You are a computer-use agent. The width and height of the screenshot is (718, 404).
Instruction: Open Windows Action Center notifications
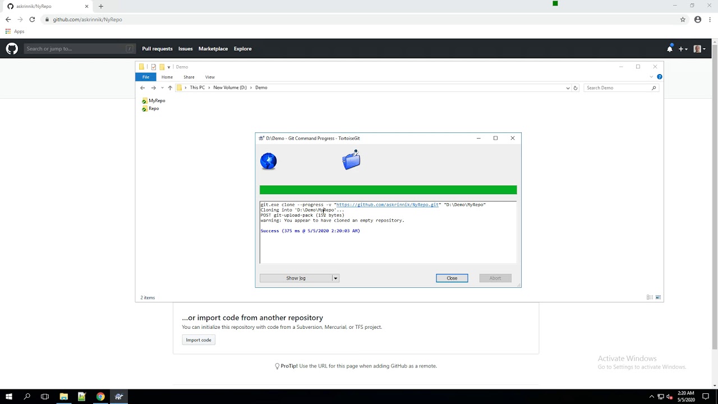(706, 397)
